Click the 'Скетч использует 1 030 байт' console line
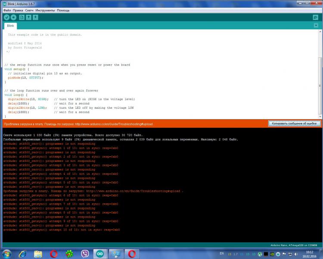The height and width of the screenshot is (259, 323). click(x=73, y=135)
